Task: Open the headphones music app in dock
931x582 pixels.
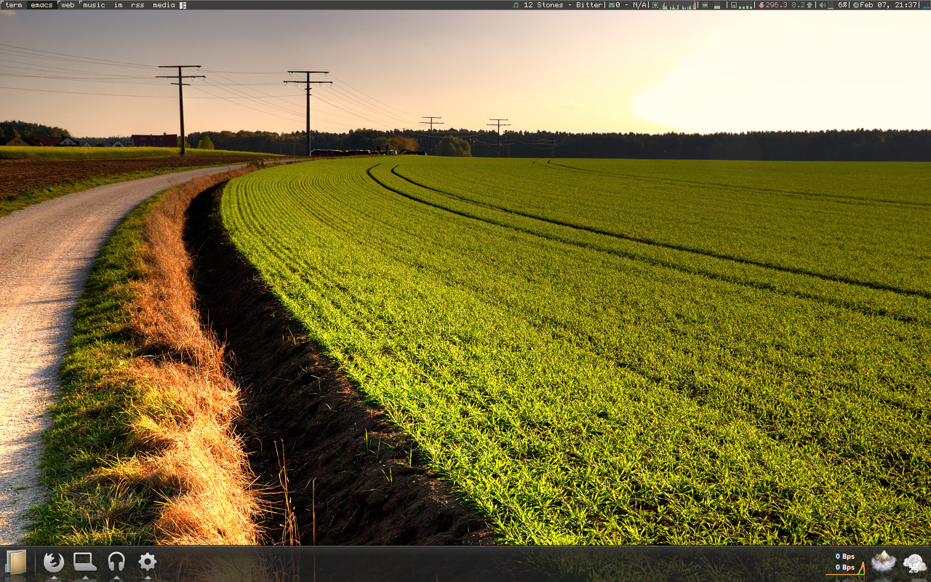Action: pyautogui.click(x=116, y=562)
